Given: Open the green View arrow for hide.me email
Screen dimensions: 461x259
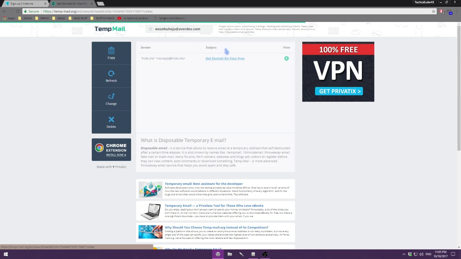Looking at the screenshot, I should coord(286,58).
